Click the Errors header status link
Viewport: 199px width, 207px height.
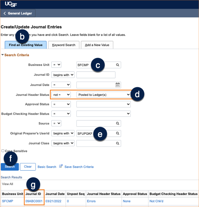[91, 201]
